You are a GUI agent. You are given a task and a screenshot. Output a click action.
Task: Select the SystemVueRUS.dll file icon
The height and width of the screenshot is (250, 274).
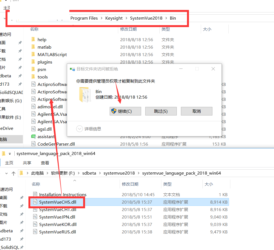(35, 232)
